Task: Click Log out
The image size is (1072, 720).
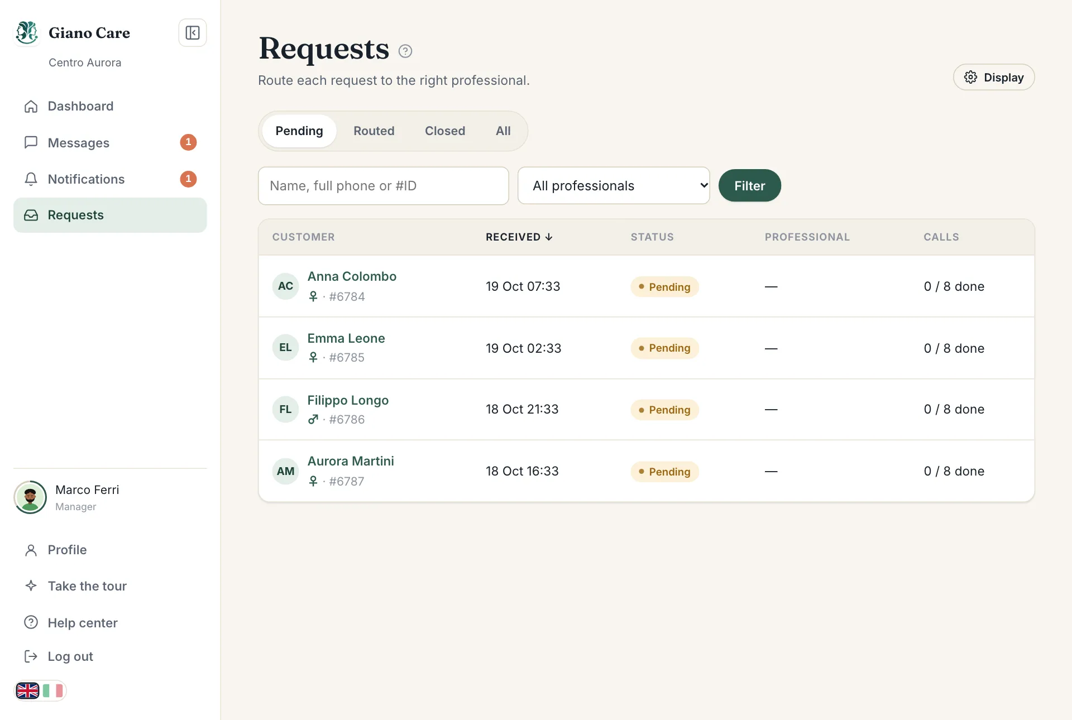Action: point(110,656)
